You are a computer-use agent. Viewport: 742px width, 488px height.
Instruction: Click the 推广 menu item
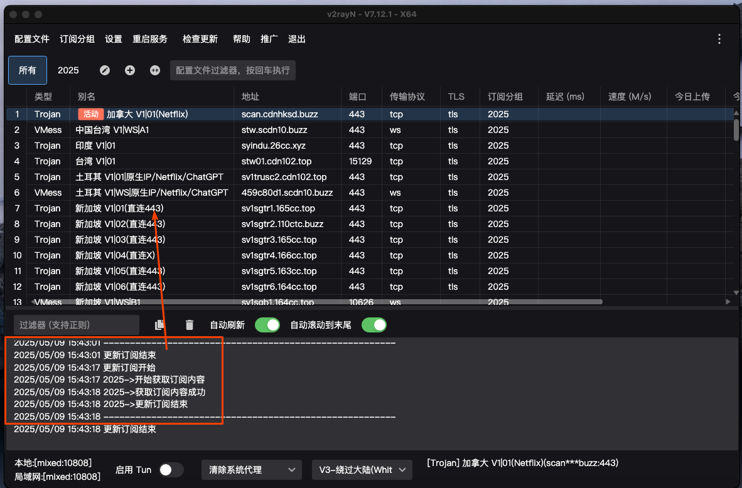click(x=269, y=39)
